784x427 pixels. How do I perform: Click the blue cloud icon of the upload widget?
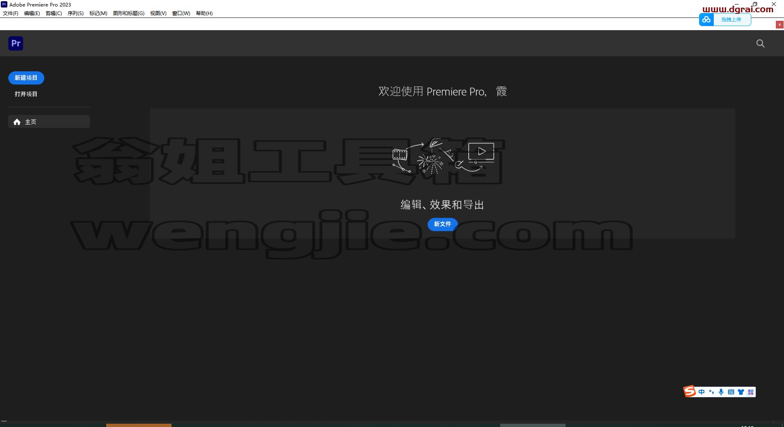point(706,20)
